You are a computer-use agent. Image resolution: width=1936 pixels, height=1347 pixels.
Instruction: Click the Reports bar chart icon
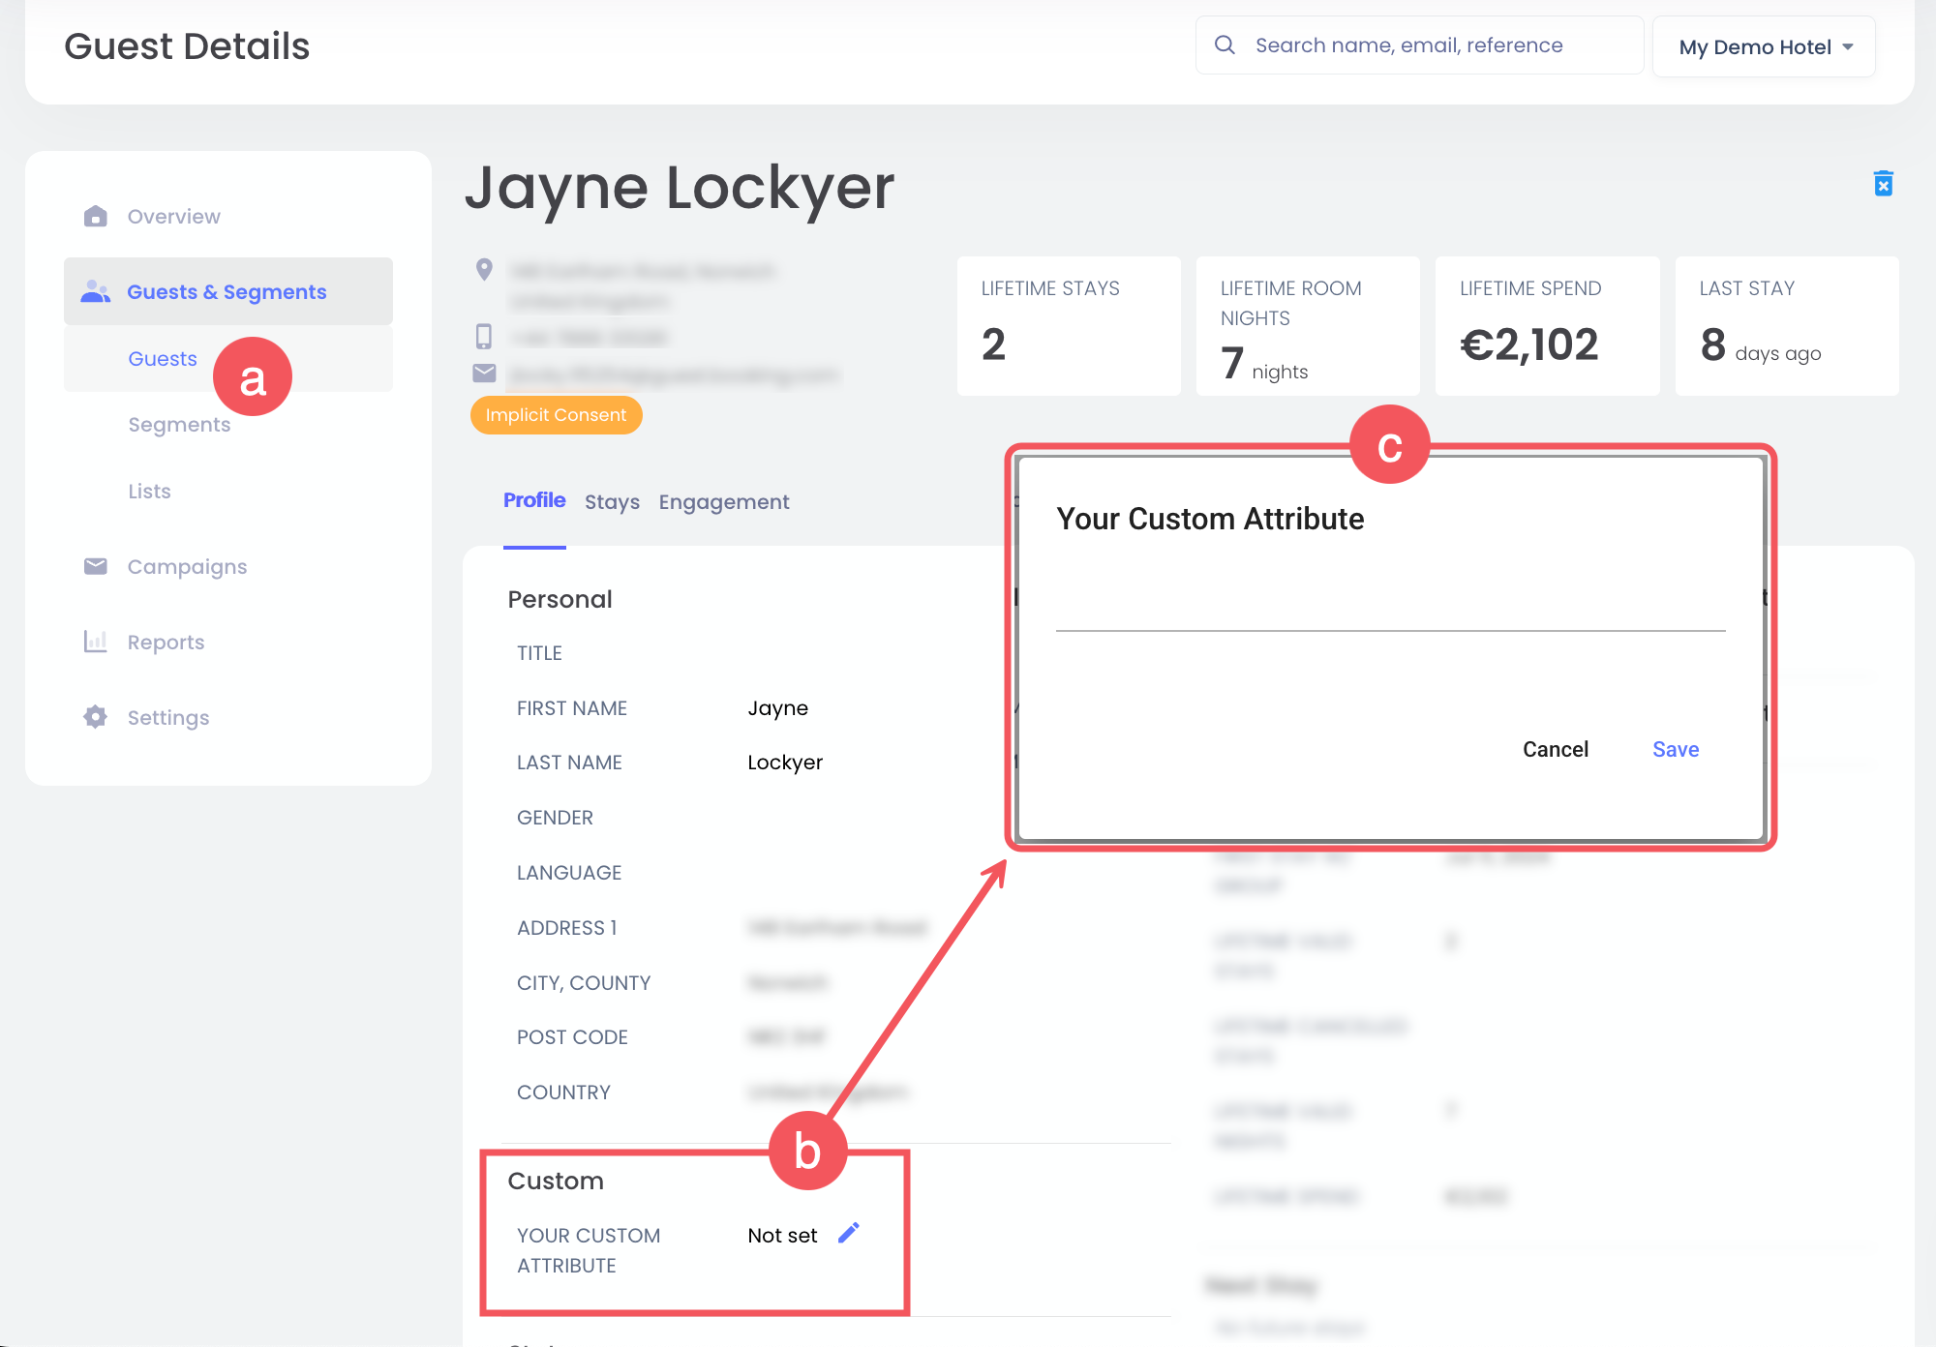tap(95, 642)
